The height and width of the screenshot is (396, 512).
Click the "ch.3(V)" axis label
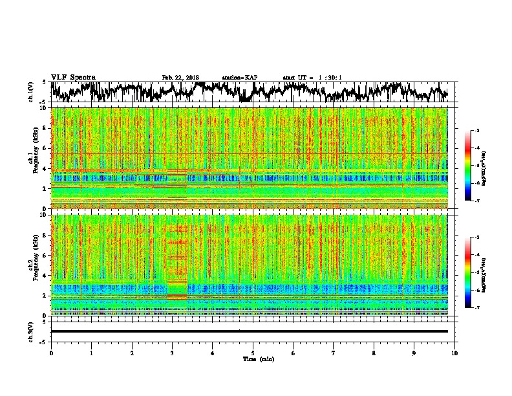[31, 332]
